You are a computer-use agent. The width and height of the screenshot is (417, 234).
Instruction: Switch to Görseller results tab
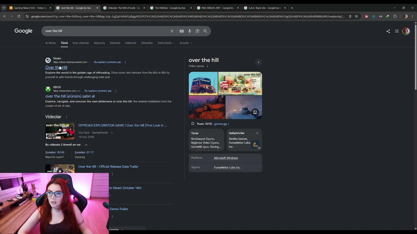pyautogui.click(x=147, y=43)
